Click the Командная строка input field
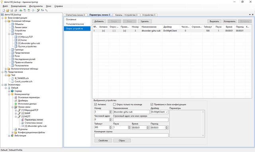Viewport: 255px width, 152px height. click(x=131, y=135)
